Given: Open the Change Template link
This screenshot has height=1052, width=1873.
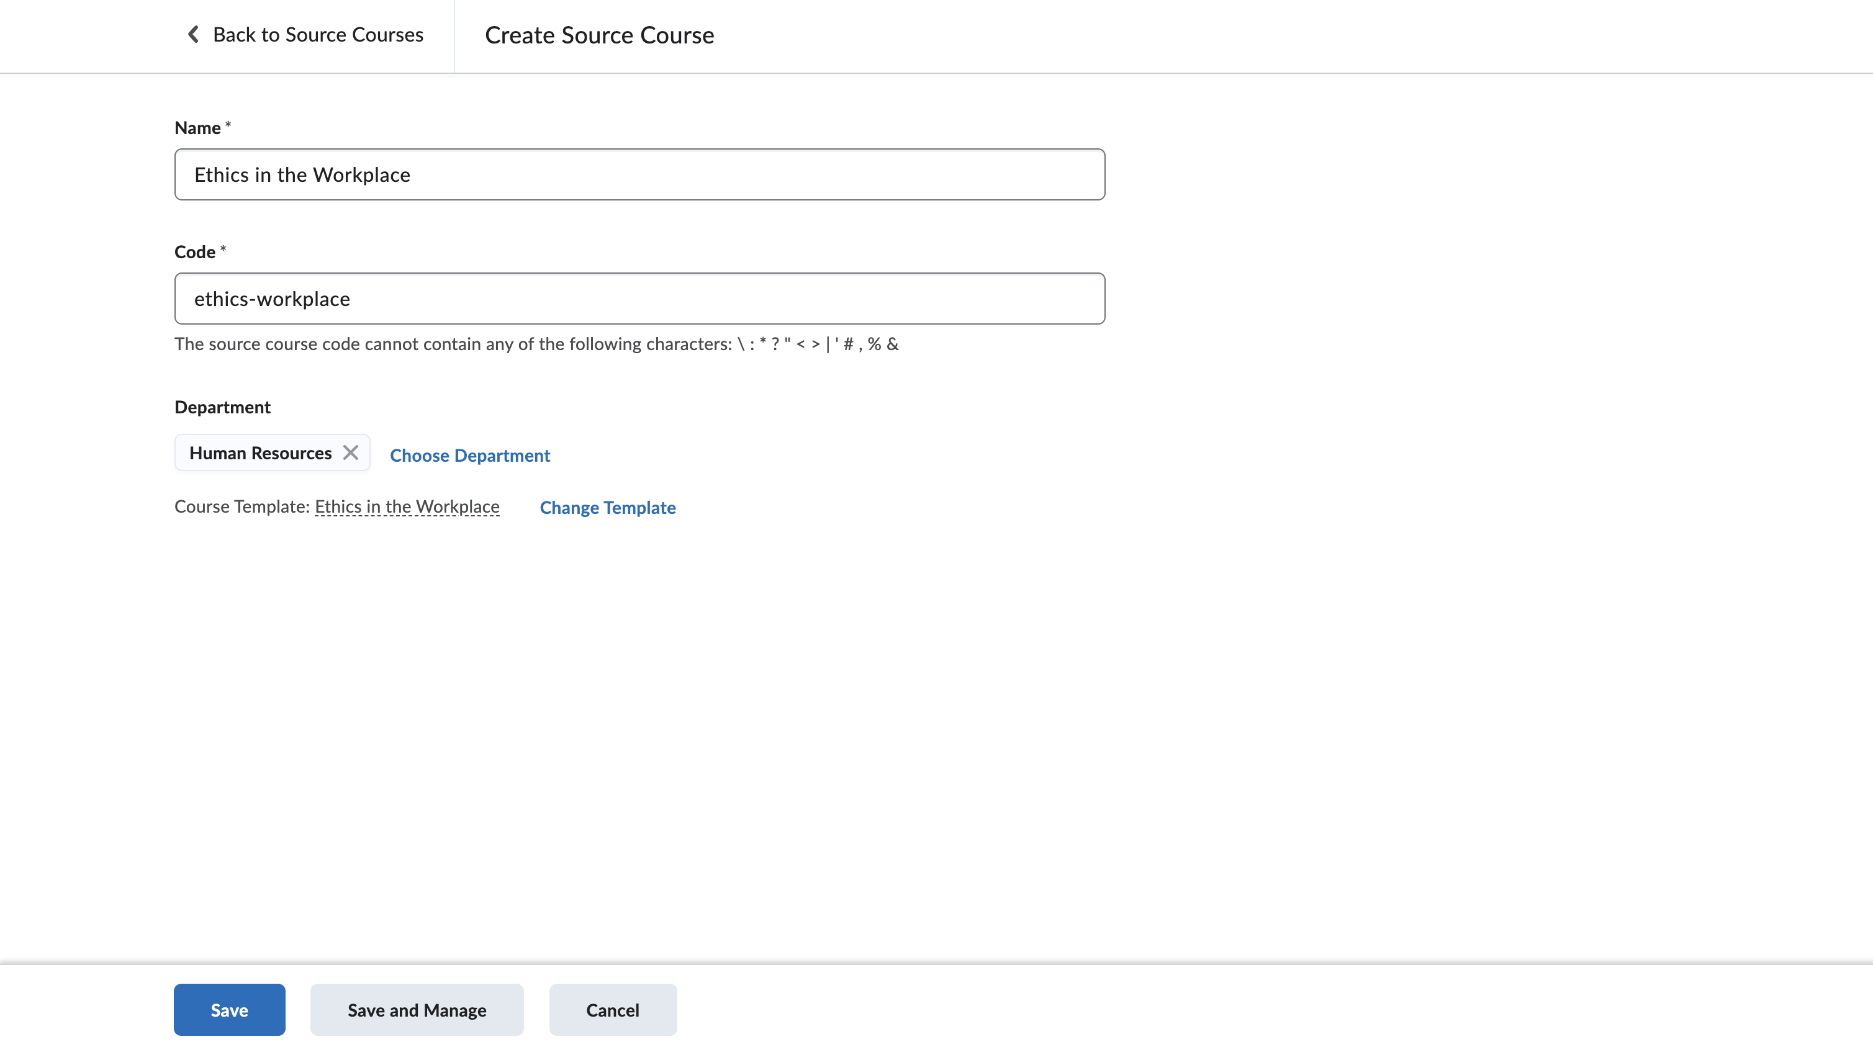Looking at the screenshot, I should (x=607, y=508).
